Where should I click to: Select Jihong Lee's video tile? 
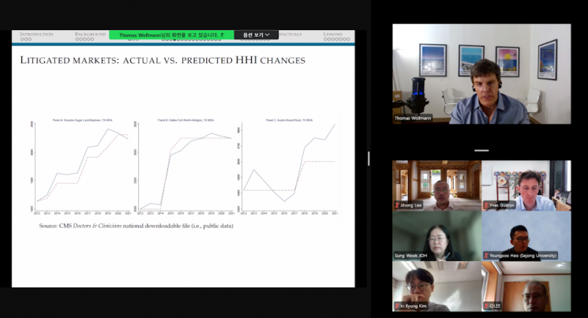point(437,185)
